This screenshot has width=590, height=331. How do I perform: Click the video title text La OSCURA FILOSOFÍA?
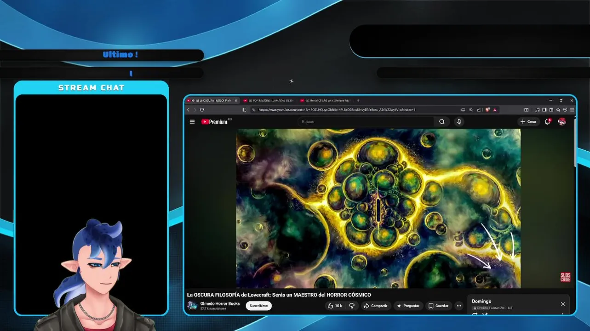279,295
